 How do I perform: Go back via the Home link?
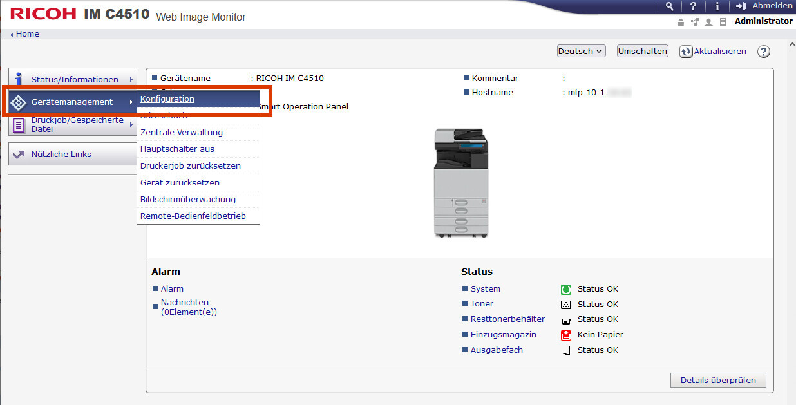click(x=25, y=34)
